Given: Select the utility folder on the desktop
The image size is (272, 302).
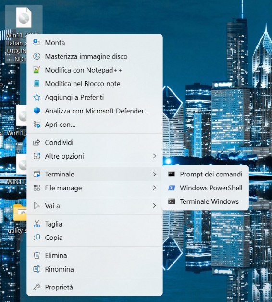Looking at the screenshot, I should click(20, 213).
